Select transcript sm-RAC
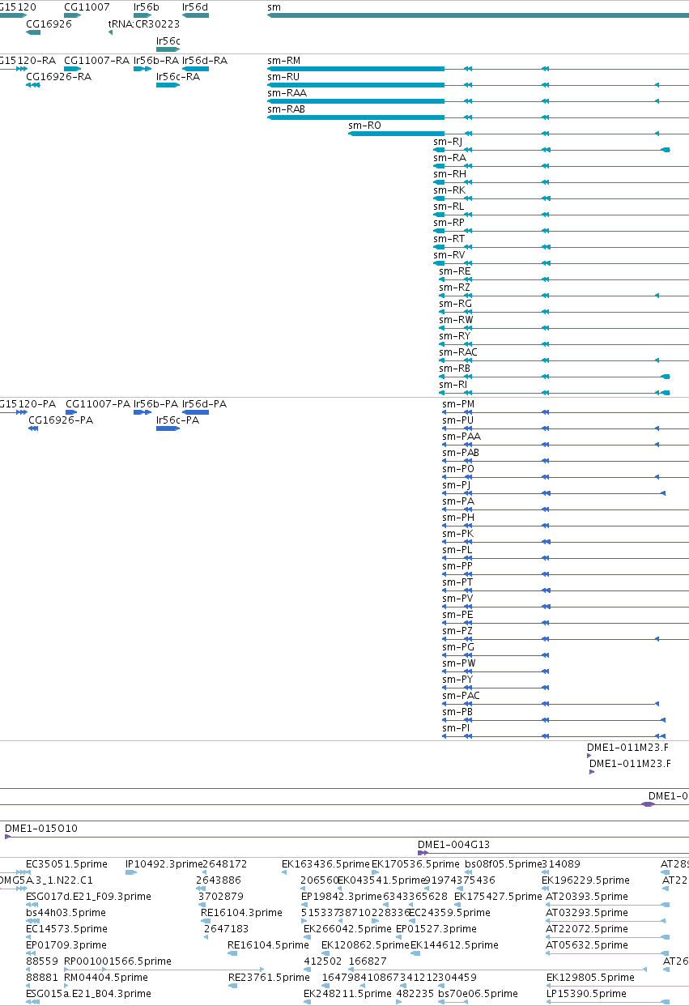689x1006 pixels. click(x=564, y=360)
